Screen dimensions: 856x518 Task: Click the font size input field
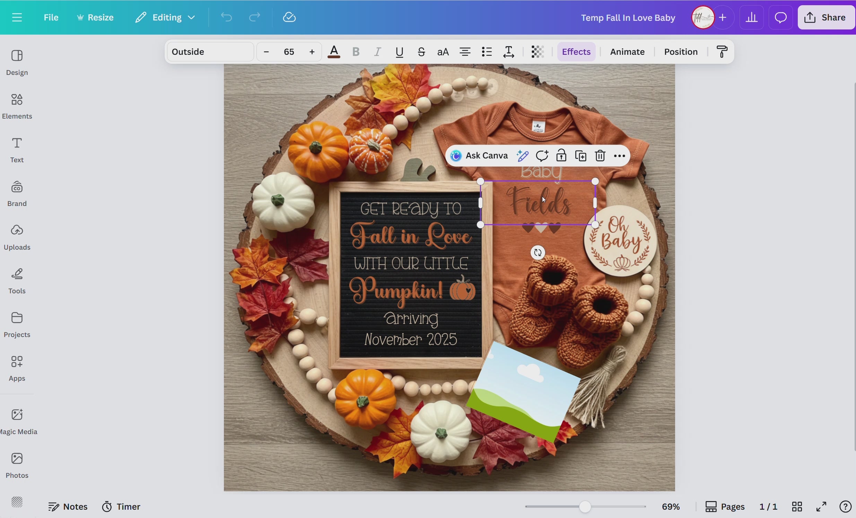click(289, 51)
